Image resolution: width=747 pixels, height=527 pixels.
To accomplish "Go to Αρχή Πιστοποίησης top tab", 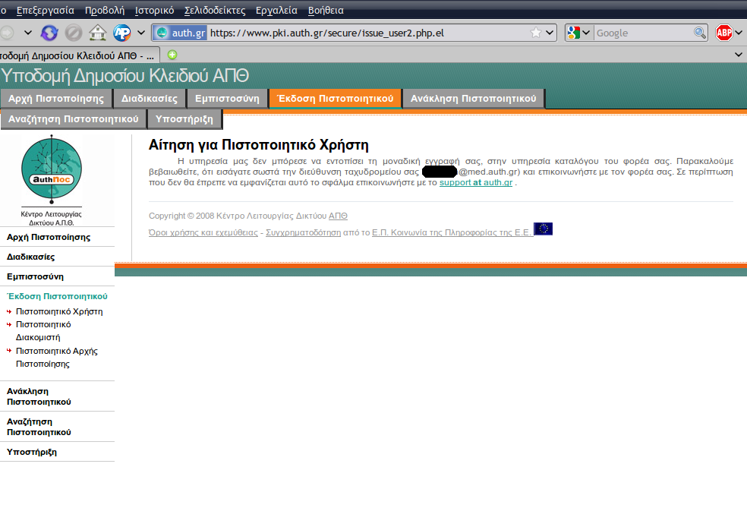I will click(x=56, y=99).
